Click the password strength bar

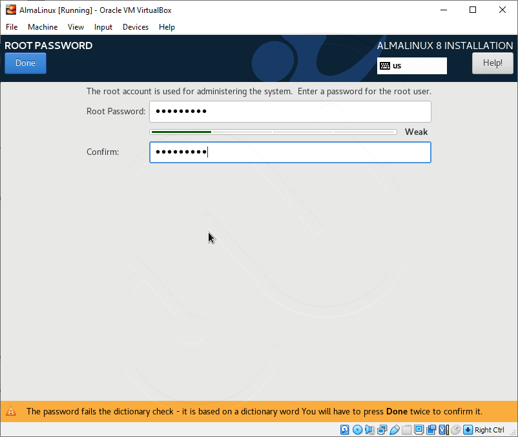[x=273, y=132]
